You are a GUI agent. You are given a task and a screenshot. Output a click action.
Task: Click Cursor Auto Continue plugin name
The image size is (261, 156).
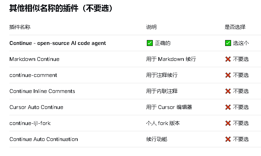tap(36, 107)
